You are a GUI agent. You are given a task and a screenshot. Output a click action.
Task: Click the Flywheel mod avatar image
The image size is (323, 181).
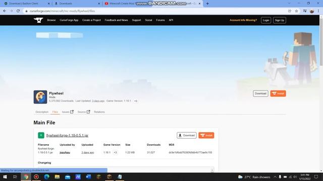pyautogui.click(x=40, y=97)
